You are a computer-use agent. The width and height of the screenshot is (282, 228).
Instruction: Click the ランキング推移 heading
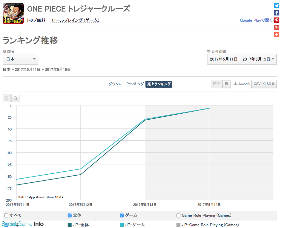[30, 40]
